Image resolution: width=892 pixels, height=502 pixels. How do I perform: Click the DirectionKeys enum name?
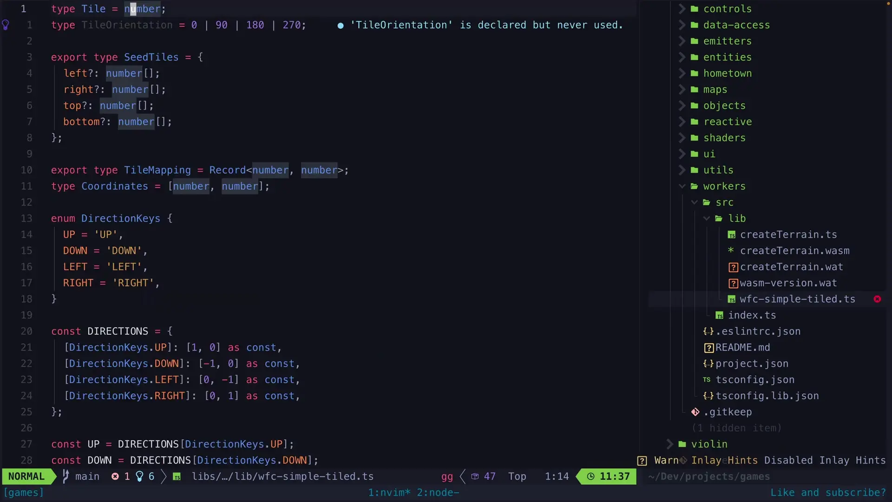[x=121, y=218]
